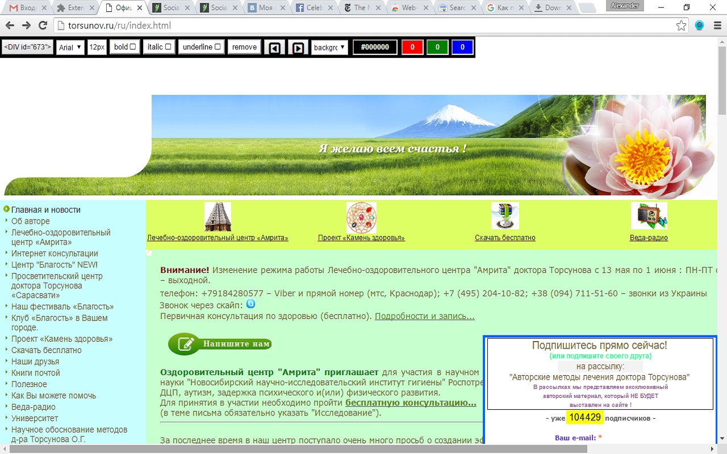Open 'Интернет консультации' sidebar link

coord(55,253)
